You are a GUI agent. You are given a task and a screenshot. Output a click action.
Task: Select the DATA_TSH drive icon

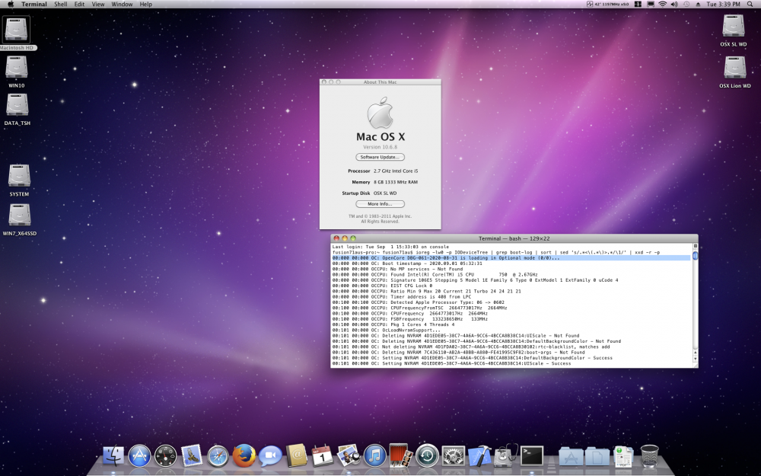click(17, 104)
